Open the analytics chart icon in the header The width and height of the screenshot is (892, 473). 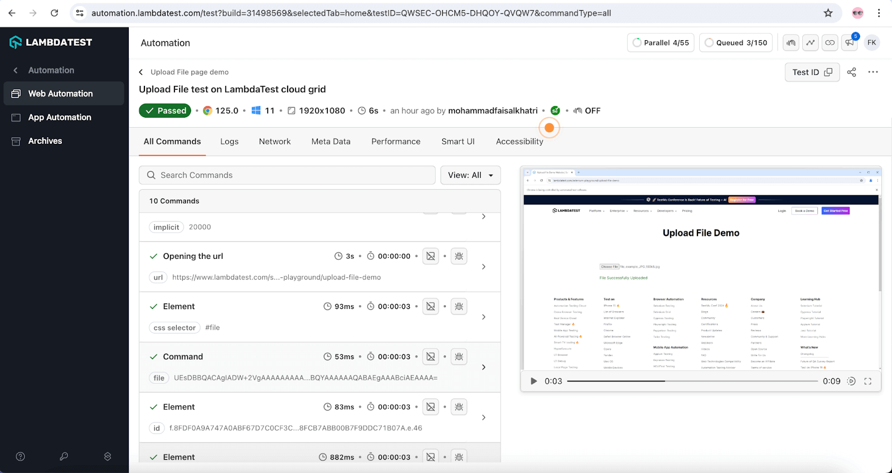(811, 43)
